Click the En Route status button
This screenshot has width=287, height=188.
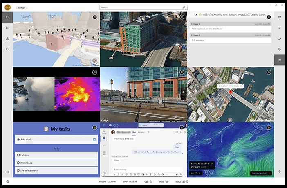[22, 8]
